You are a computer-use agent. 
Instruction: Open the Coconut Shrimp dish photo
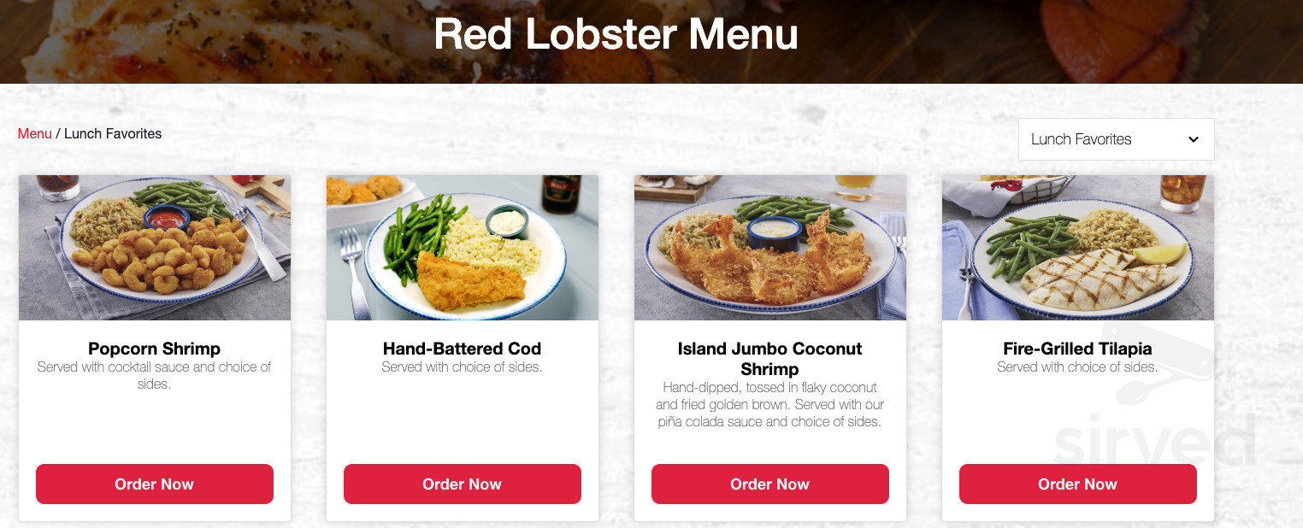pyautogui.click(x=770, y=248)
